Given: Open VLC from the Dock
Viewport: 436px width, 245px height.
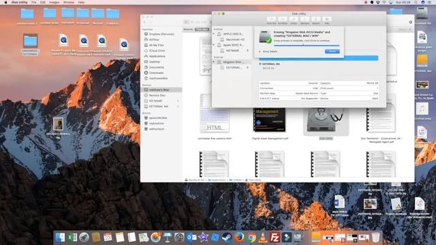Looking at the screenshot, I should 263,238.
